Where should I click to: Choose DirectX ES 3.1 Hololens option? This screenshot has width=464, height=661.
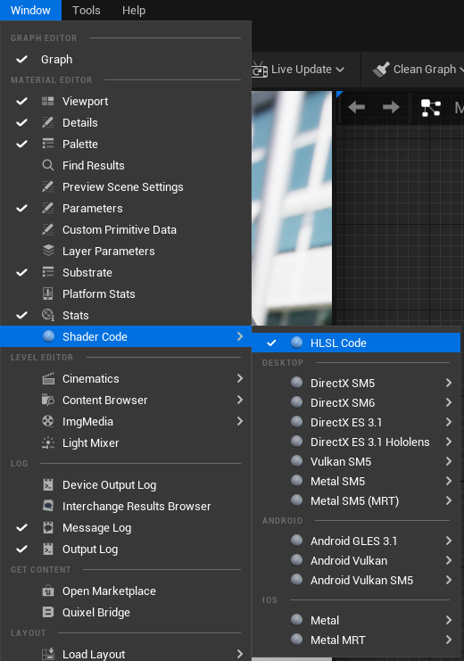pos(356,442)
